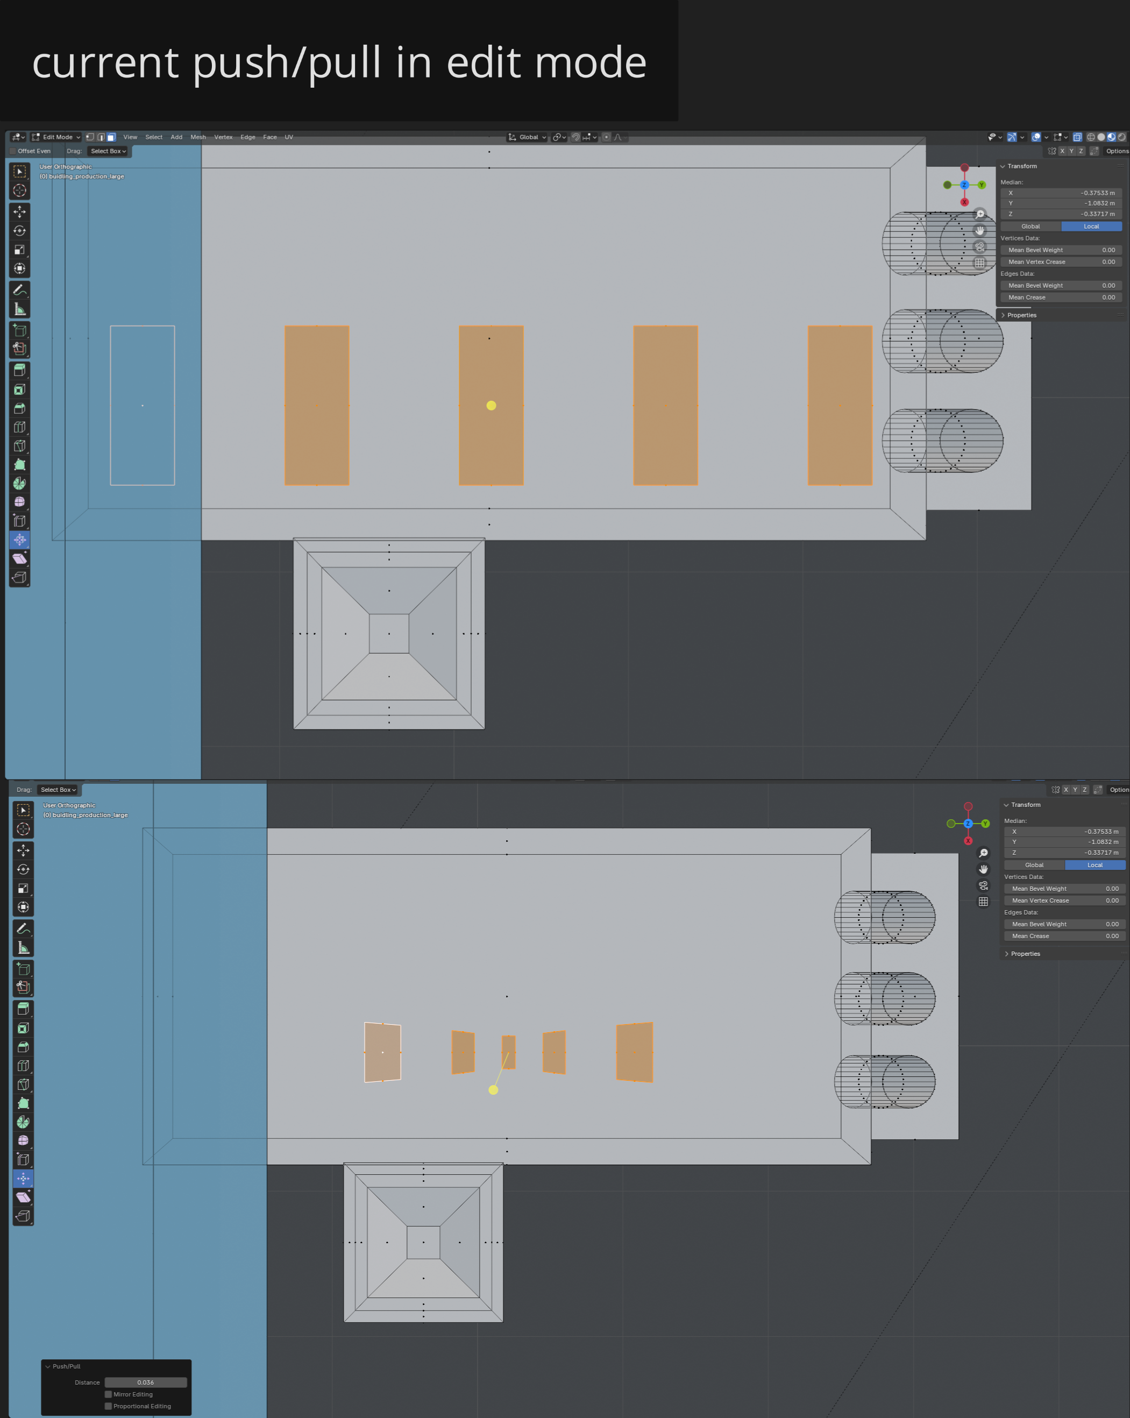This screenshot has height=1418, width=1130.
Task: Select the Bevel tool in upper viewport
Action: click(x=20, y=408)
